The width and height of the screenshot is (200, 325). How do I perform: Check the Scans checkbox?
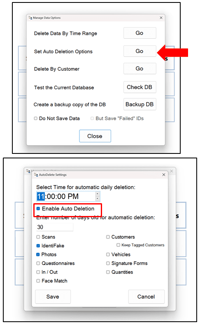38,237
